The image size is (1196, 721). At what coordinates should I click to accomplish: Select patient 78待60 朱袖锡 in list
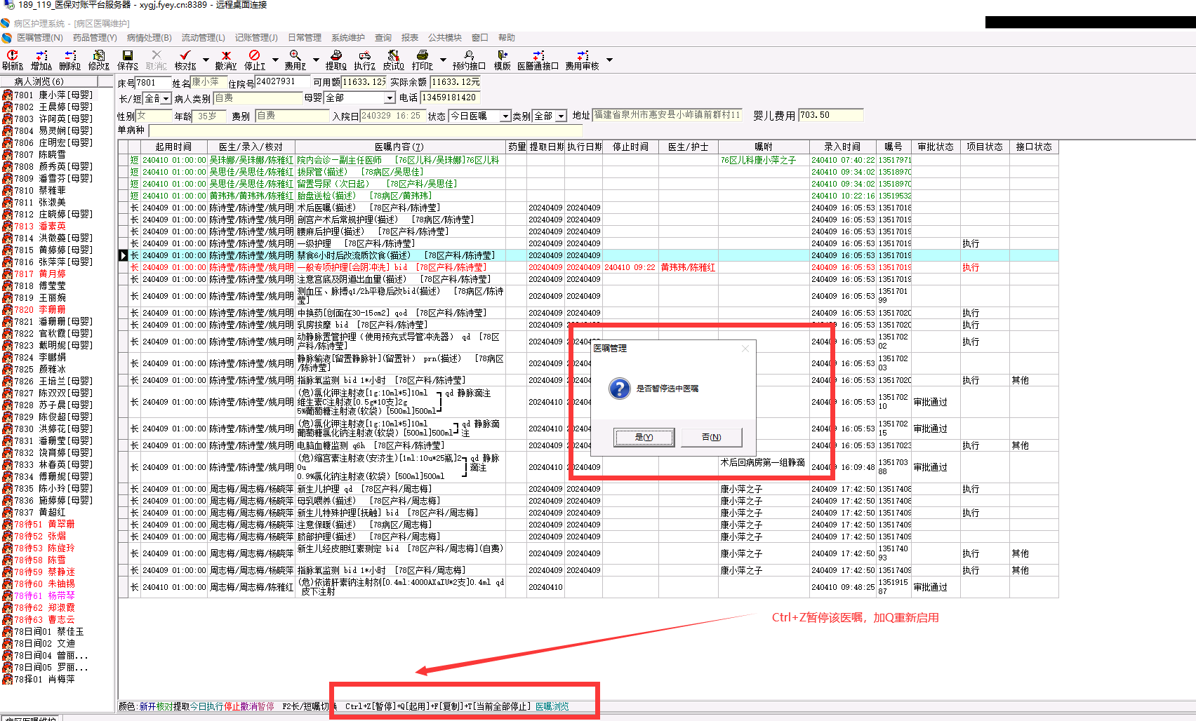(45, 584)
